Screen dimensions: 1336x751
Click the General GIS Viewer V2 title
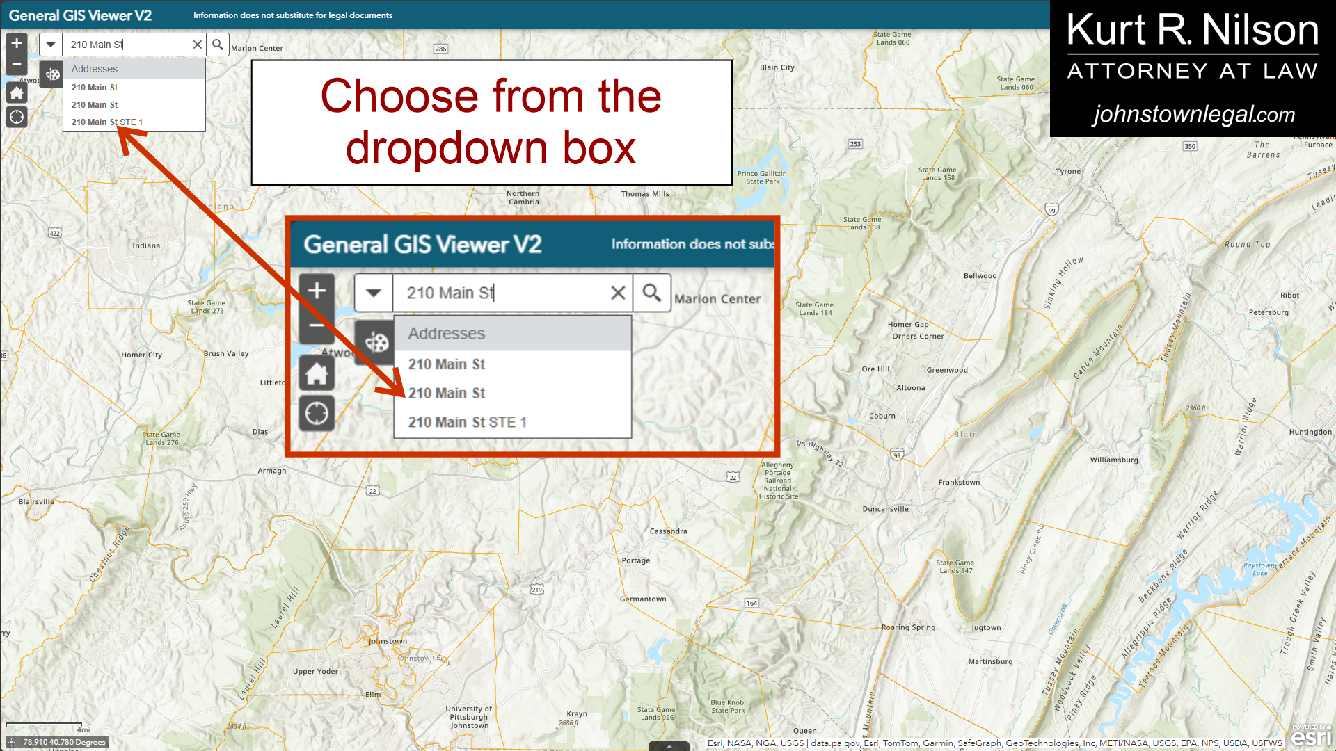(x=80, y=15)
